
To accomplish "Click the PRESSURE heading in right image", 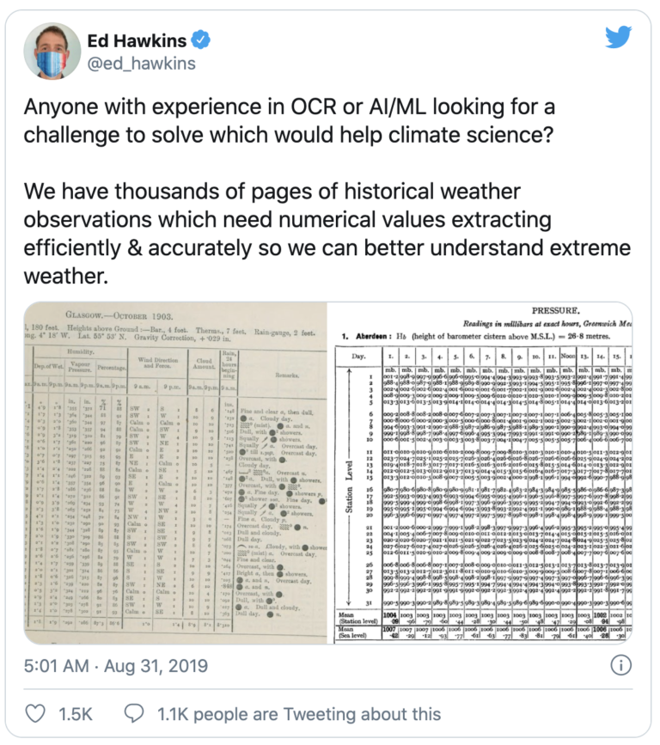I will click(555, 311).
